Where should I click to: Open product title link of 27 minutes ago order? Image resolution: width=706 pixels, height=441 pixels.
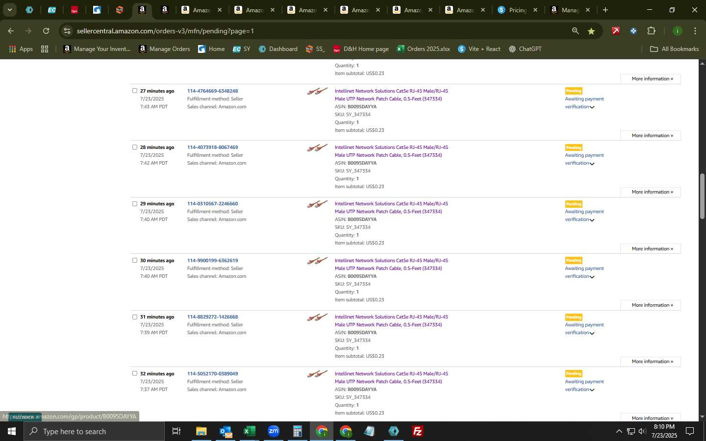click(x=391, y=95)
